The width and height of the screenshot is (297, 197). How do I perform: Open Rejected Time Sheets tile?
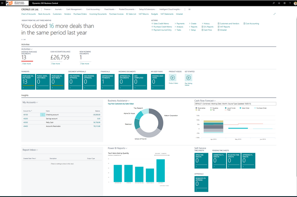(234, 161)
